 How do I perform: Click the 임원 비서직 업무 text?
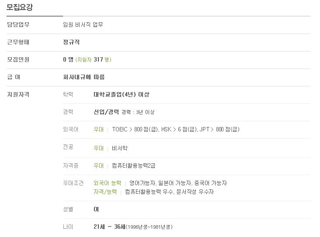[x=83, y=24]
